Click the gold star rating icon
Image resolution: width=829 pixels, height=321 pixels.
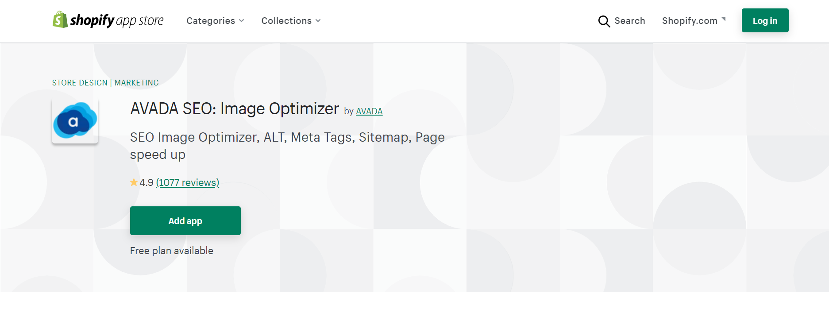[x=134, y=182]
